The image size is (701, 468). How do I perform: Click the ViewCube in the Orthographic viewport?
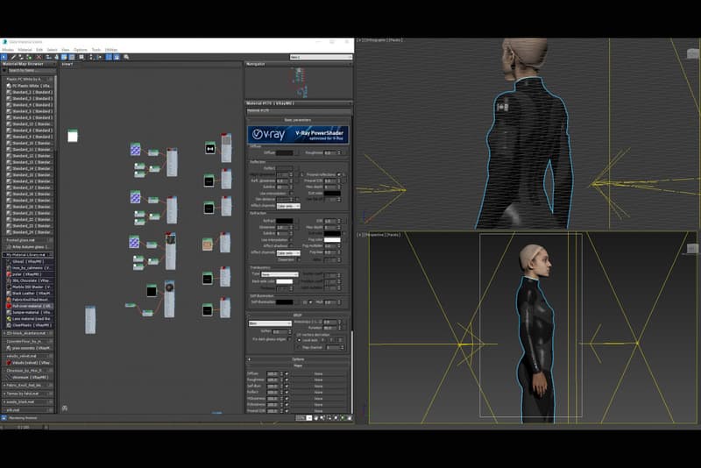[693, 53]
